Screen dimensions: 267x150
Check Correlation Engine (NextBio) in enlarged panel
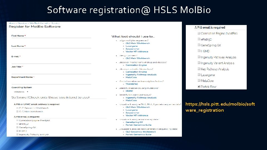[199, 33]
